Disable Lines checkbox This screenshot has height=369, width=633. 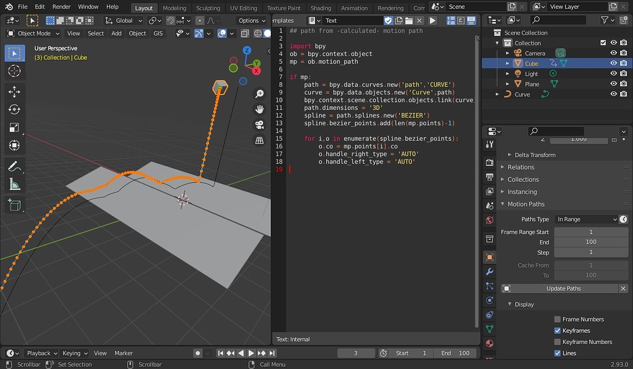click(558, 353)
